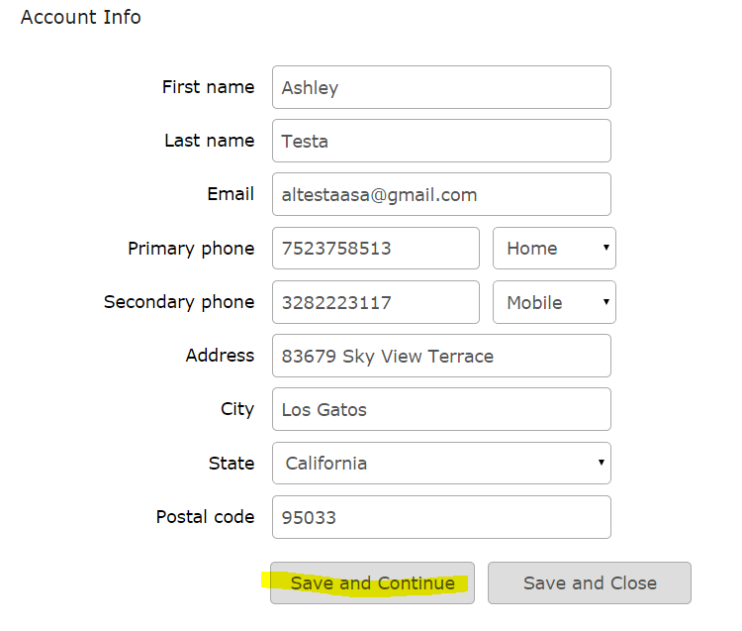Click the City field containing Los Gatos
This screenshot has height=631, width=742.
[x=441, y=409]
